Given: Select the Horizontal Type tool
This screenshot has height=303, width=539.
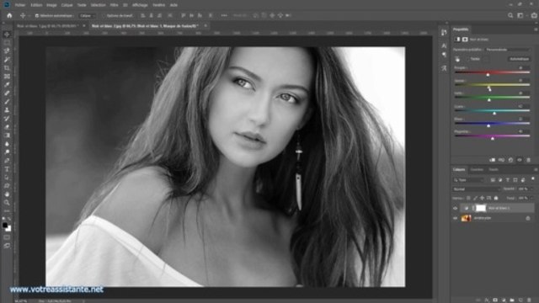Looking at the screenshot, I should pyautogui.click(x=7, y=169).
